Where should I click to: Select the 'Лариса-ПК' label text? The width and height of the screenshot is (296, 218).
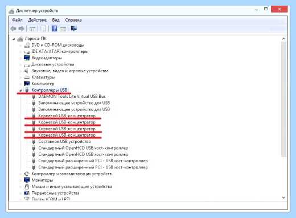35,39
